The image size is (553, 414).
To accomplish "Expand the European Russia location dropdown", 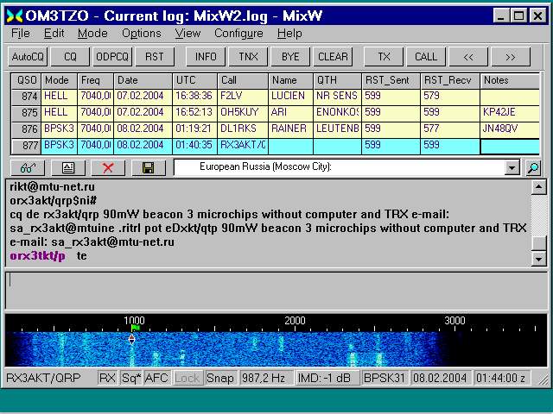I will coord(512,167).
